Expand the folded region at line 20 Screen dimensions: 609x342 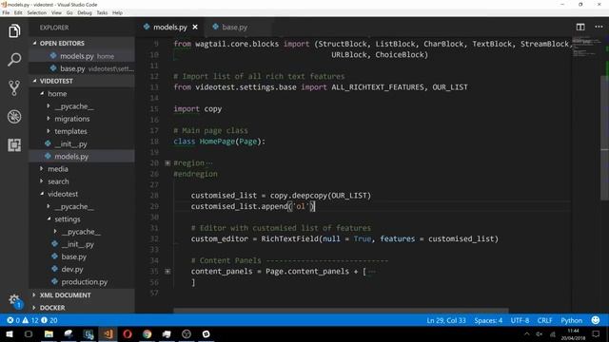click(167, 163)
